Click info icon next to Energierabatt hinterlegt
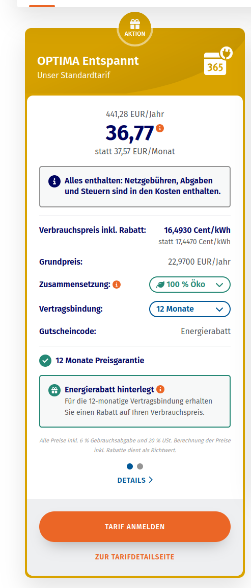Image resolution: width=251 pixels, height=588 pixels. [x=160, y=389]
